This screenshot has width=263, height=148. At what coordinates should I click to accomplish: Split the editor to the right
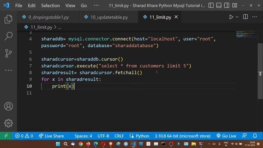coord(245,17)
